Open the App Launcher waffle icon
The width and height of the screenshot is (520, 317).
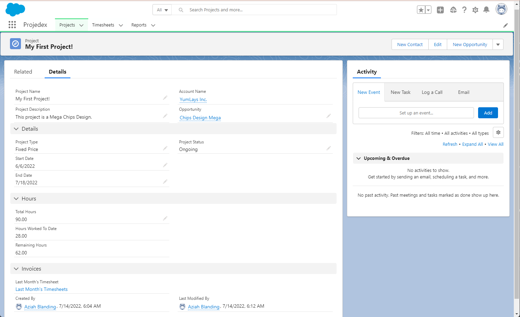coord(12,24)
